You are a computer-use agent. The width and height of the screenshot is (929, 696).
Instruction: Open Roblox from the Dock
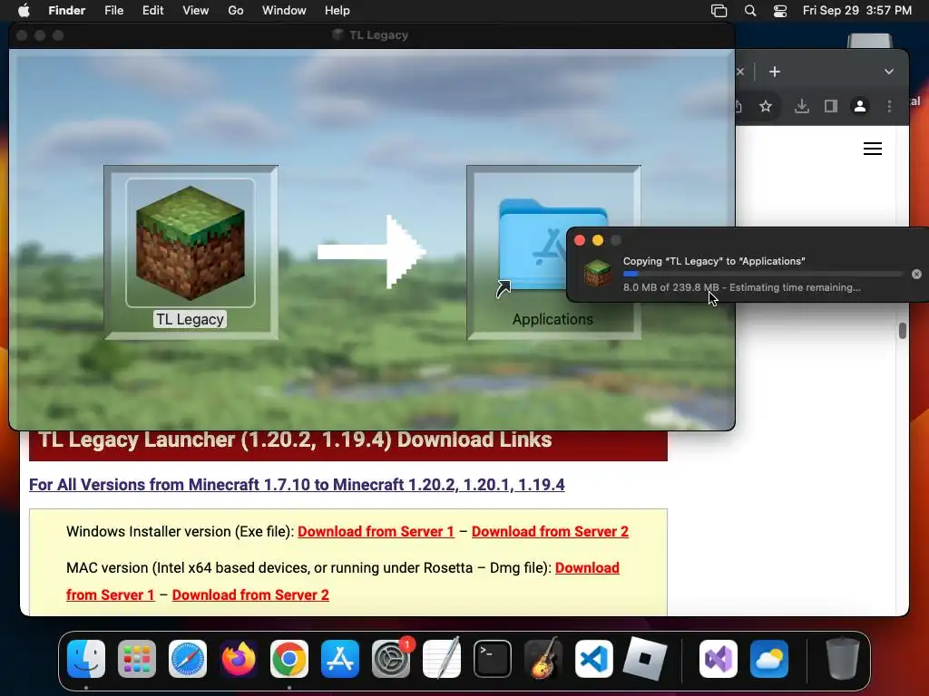pyautogui.click(x=645, y=659)
